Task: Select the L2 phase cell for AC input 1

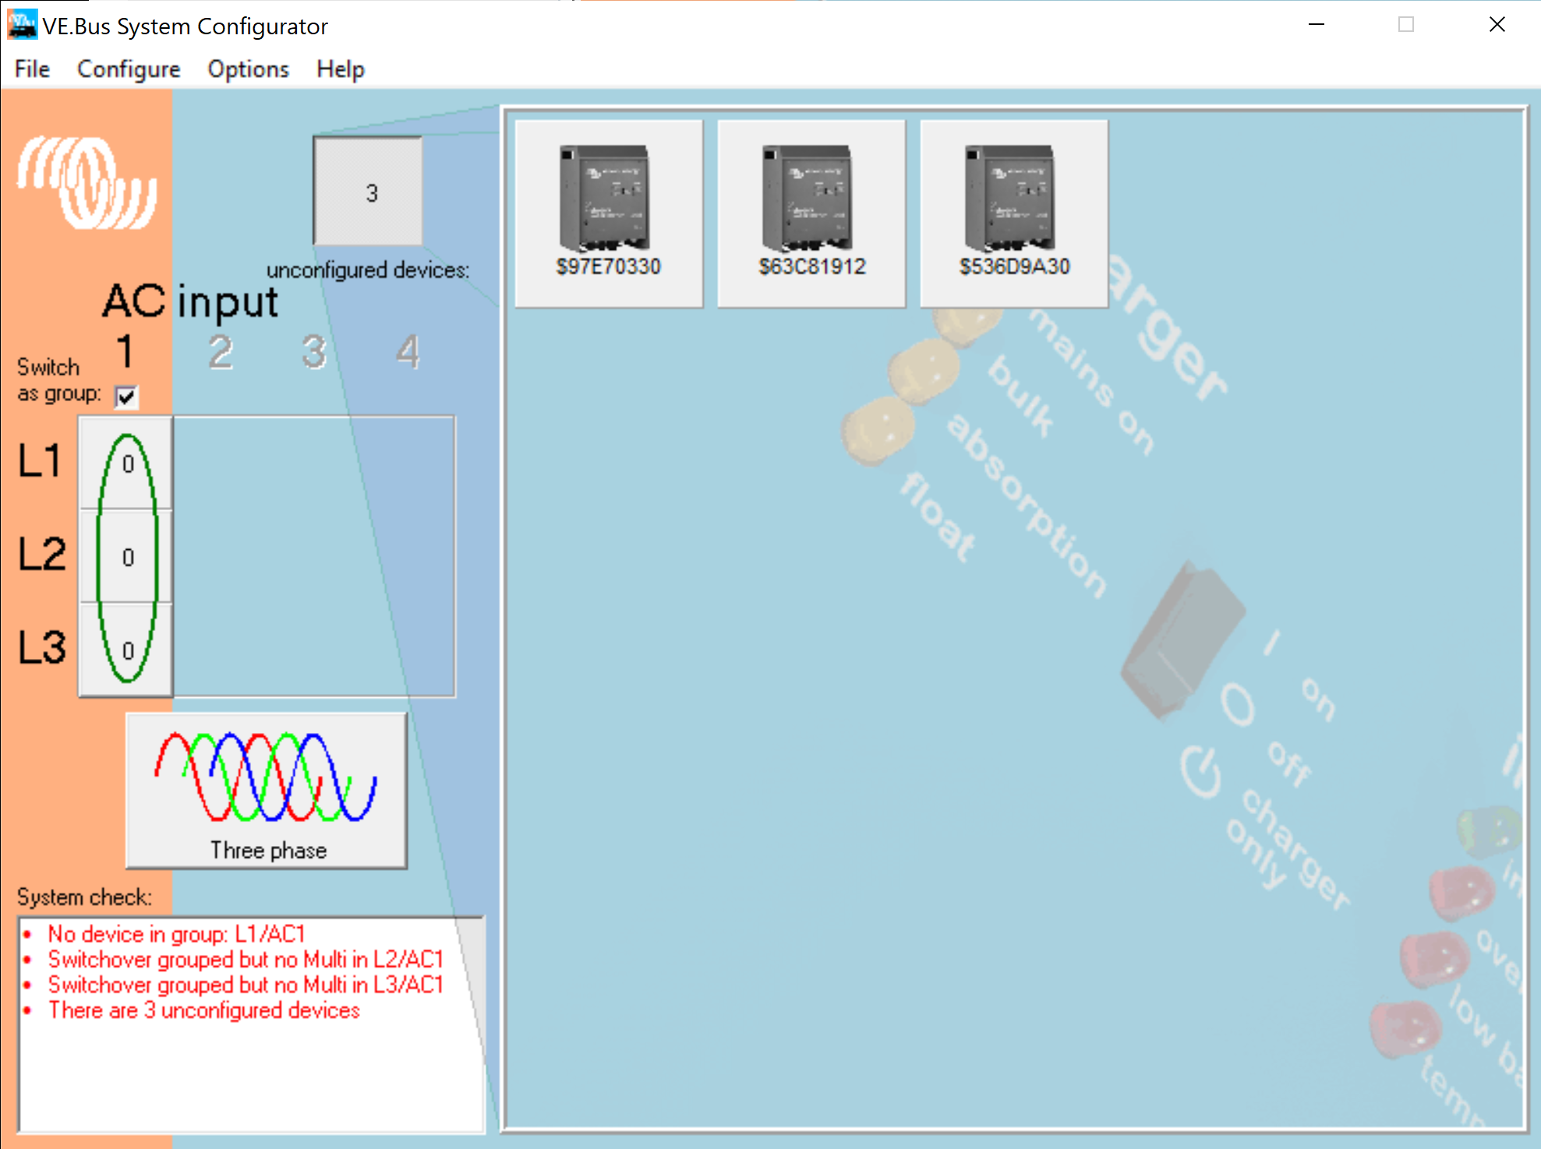Action: pyautogui.click(x=127, y=557)
